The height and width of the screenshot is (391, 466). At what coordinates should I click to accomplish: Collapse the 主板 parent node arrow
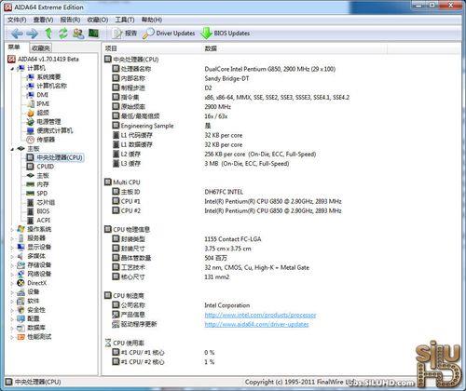(x=12, y=149)
